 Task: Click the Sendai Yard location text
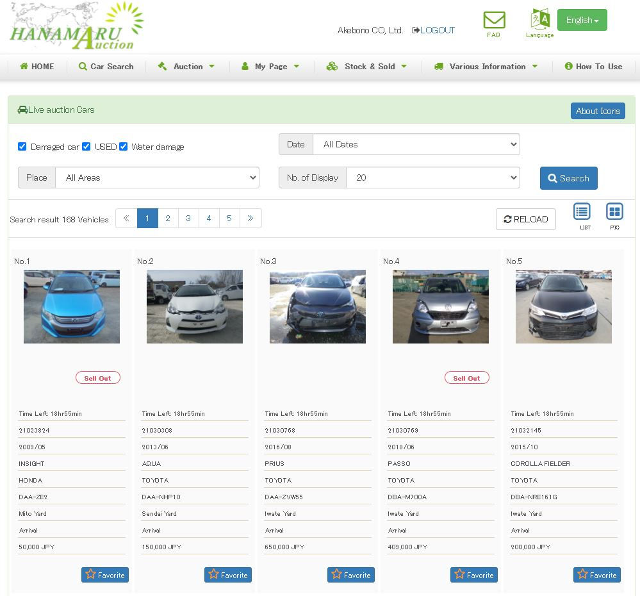(159, 514)
